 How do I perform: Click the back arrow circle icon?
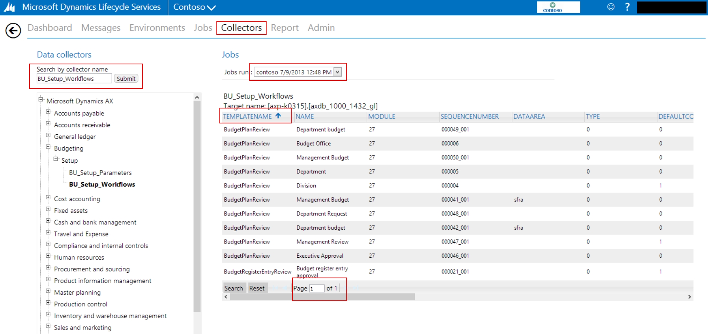(x=13, y=31)
